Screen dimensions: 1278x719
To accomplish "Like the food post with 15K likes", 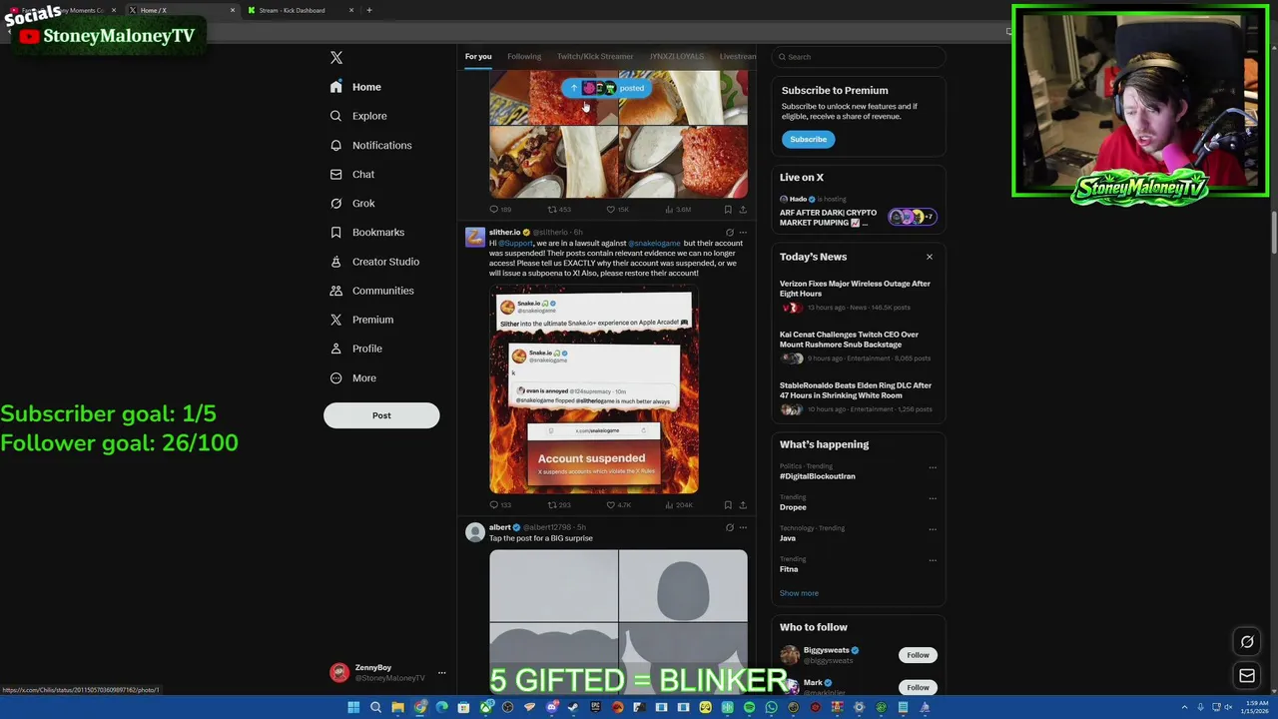I will click(x=619, y=210).
